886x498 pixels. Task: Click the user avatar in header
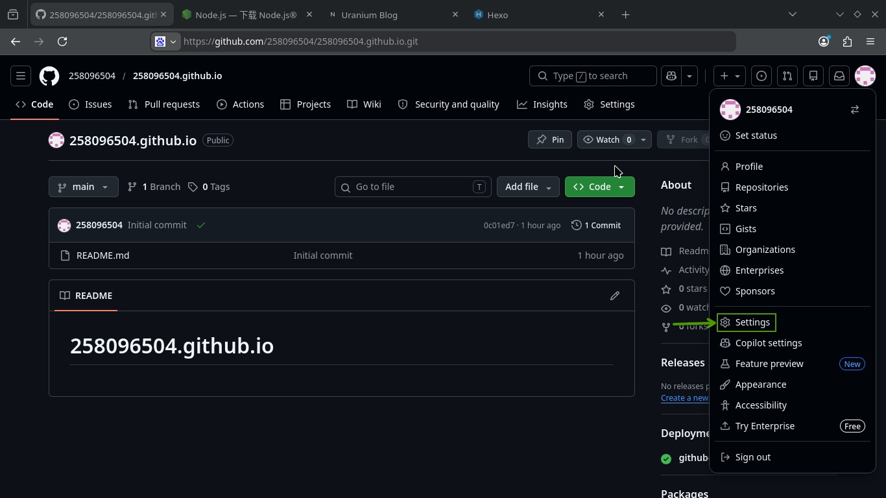[865, 76]
